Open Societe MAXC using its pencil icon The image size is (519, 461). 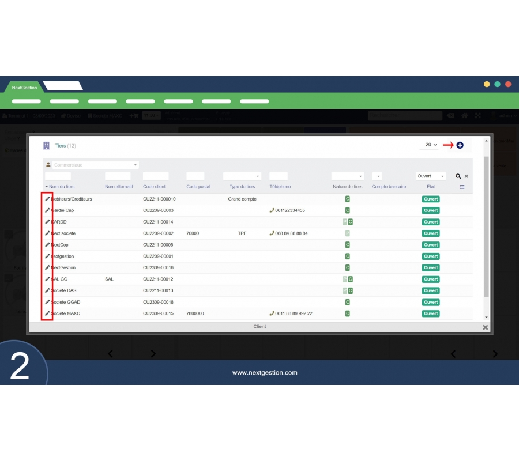(x=47, y=313)
